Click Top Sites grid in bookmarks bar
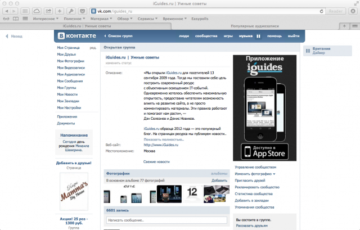The height and width of the screenshot is (230, 360). (25, 19)
